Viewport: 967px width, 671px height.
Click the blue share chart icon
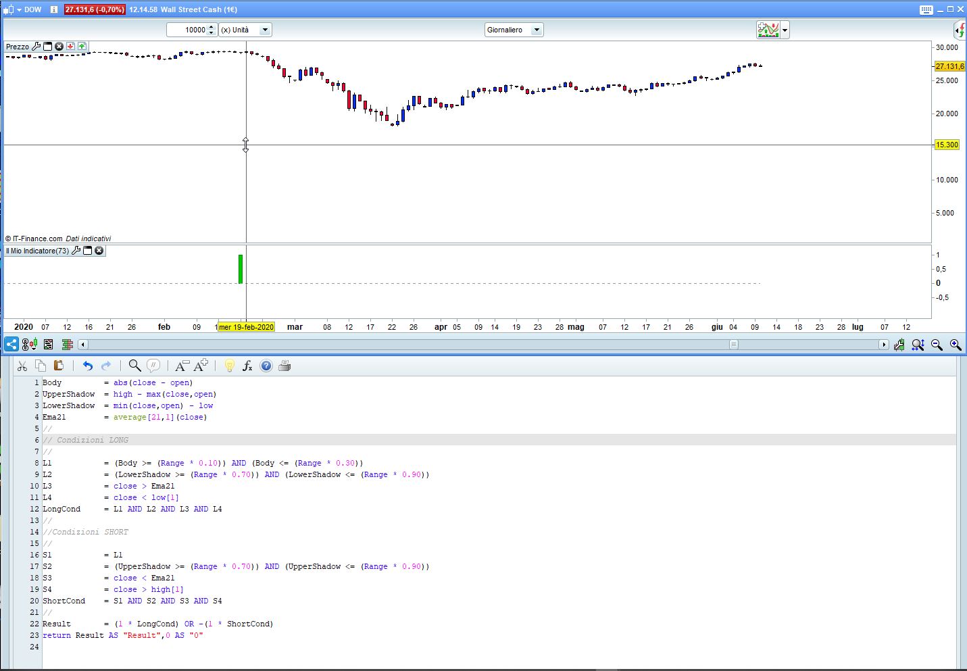click(x=11, y=344)
